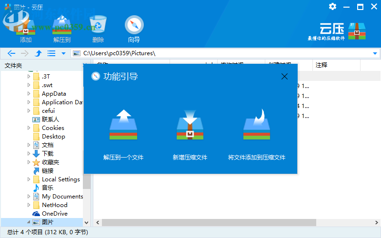Open the 向导 (Wizard) compass icon
This screenshot has width=381, height=238.
(134, 25)
